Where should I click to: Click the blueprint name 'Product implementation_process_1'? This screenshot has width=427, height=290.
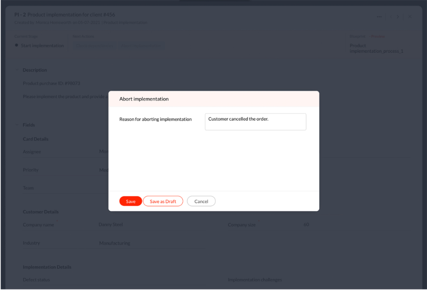click(377, 48)
